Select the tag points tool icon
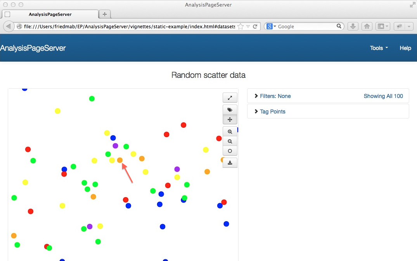The height and width of the screenshot is (261, 417). pyautogui.click(x=230, y=110)
